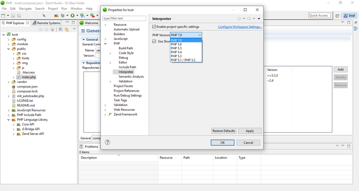Click the index.php file icon
The image size is (359, 191).
(19, 77)
